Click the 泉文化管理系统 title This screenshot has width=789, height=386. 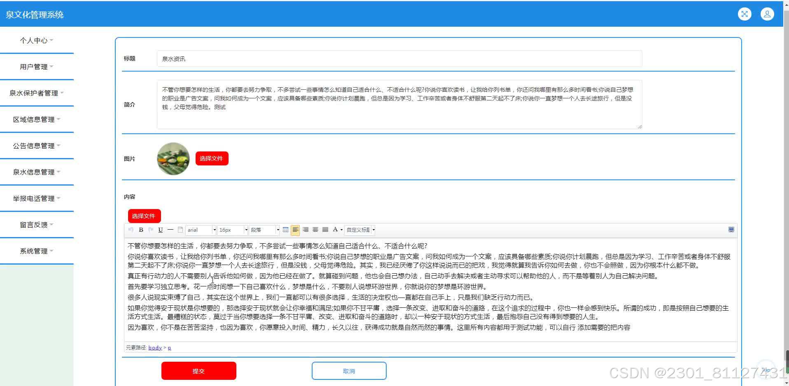[x=35, y=15]
